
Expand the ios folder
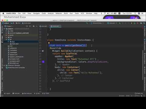(6, 37)
